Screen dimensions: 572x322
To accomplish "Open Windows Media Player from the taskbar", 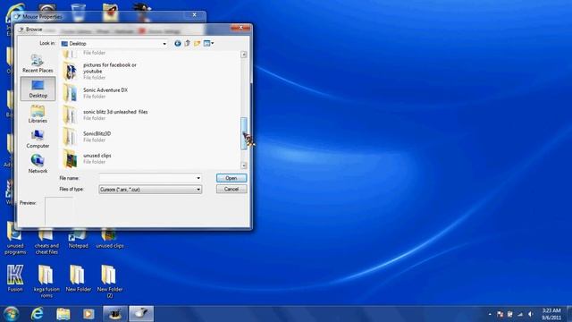I will [x=88, y=314].
